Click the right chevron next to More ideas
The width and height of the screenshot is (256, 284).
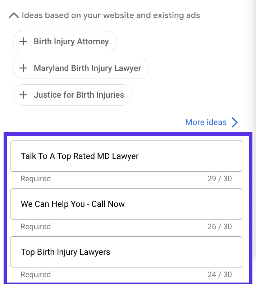(235, 123)
